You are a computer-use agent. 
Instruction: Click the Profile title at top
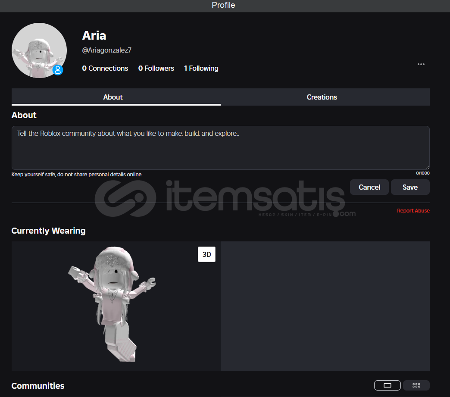[x=223, y=5]
